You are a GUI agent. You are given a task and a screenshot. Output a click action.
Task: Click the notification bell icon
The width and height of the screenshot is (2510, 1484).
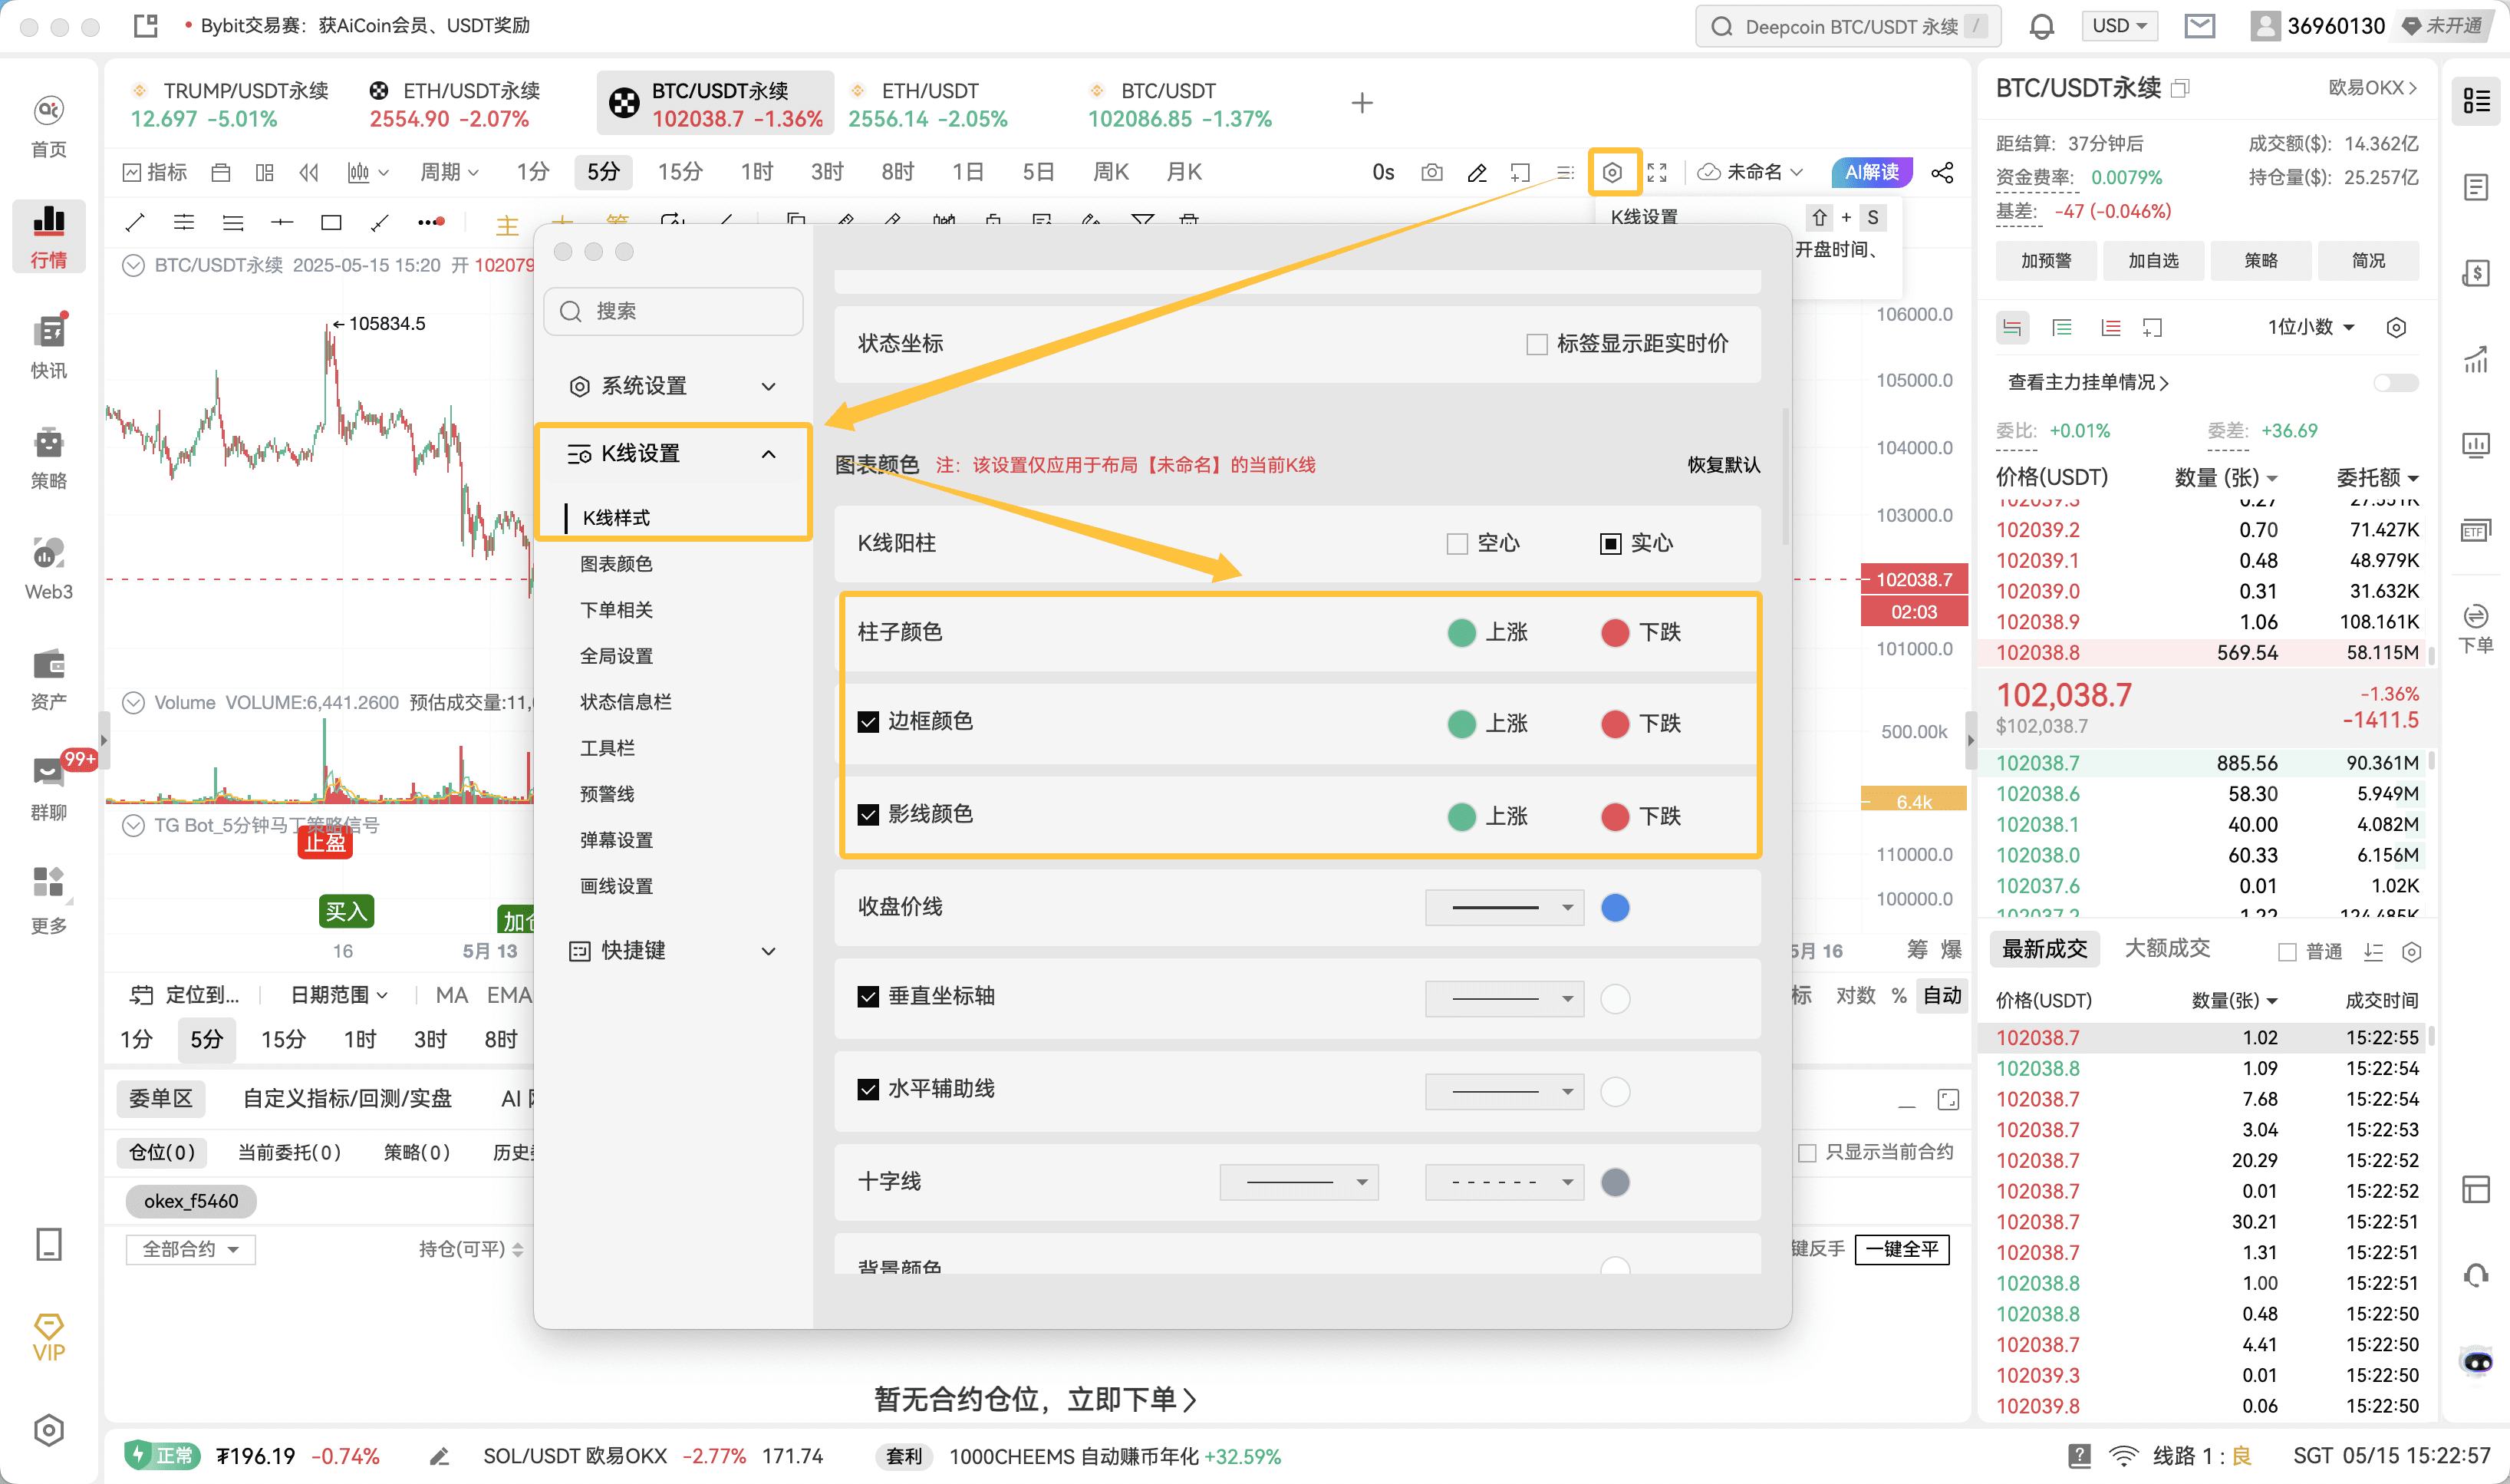2041,26
